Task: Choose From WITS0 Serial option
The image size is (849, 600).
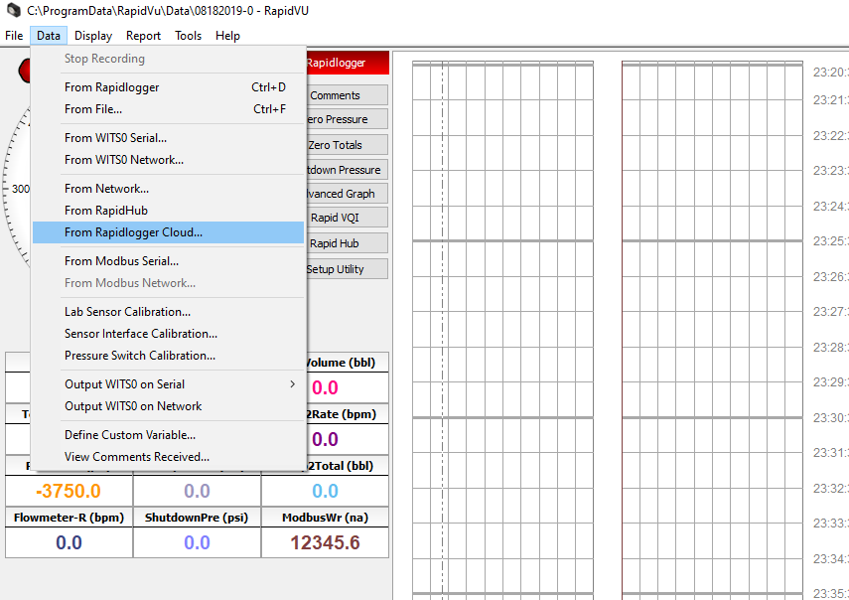Action: [115, 138]
